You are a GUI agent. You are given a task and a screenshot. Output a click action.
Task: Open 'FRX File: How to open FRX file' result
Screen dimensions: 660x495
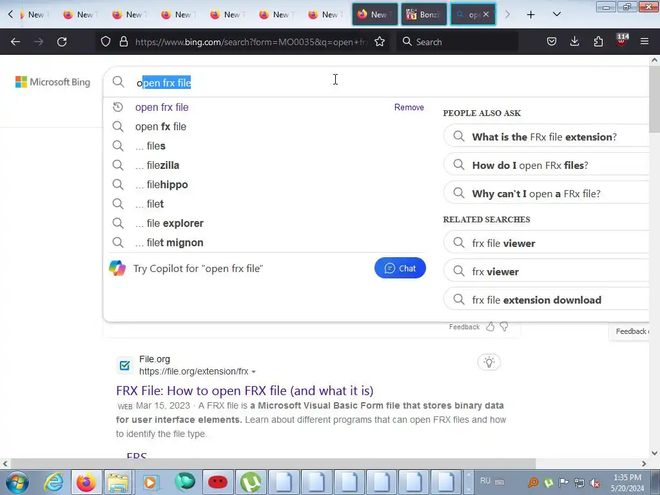click(244, 391)
